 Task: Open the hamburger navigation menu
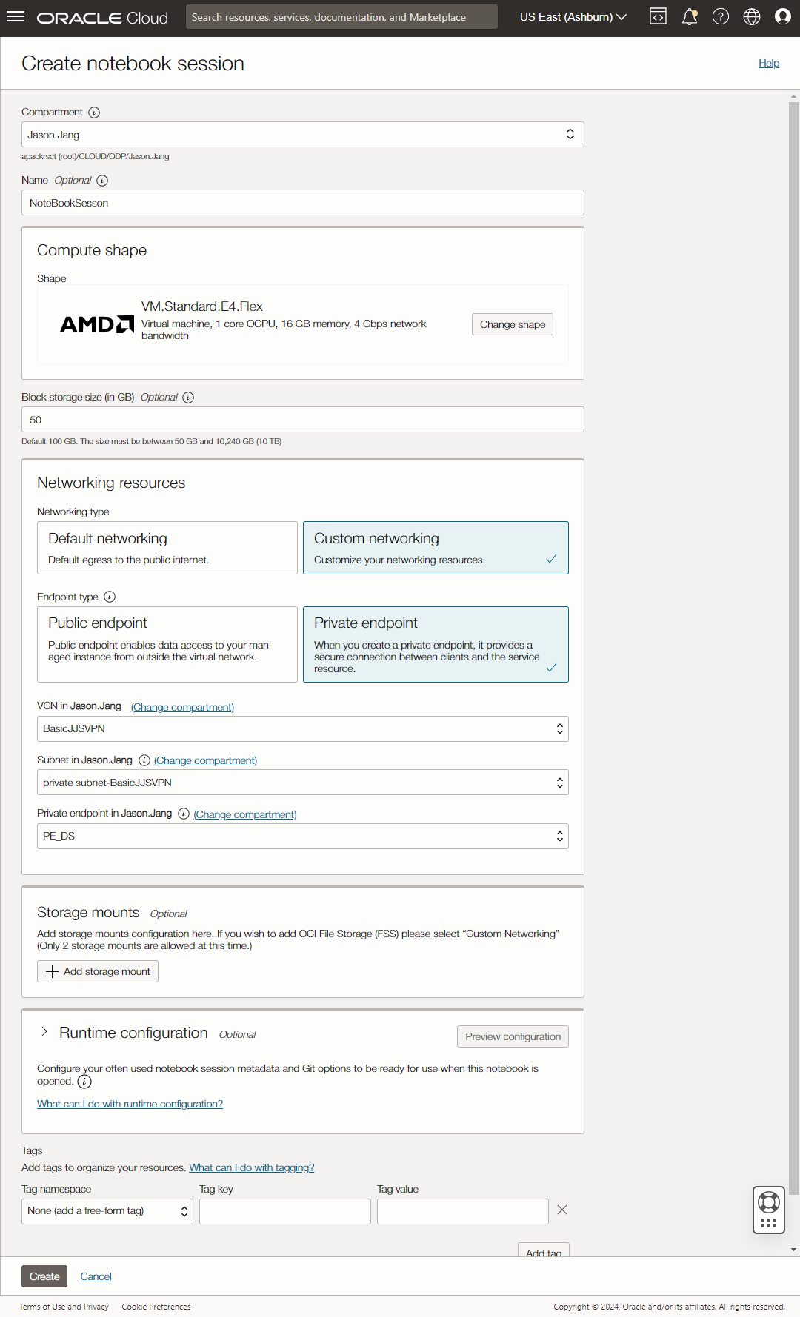tap(16, 16)
